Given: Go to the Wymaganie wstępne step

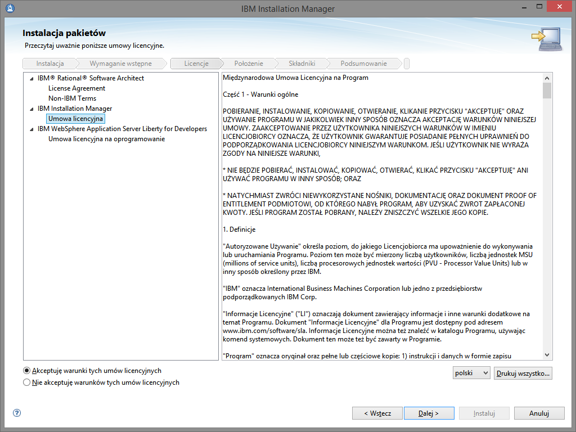Looking at the screenshot, I should point(120,64).
